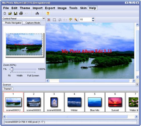141x126 pixels.
Task: Click the roll-up window title button
Action: tap(126, 3)
